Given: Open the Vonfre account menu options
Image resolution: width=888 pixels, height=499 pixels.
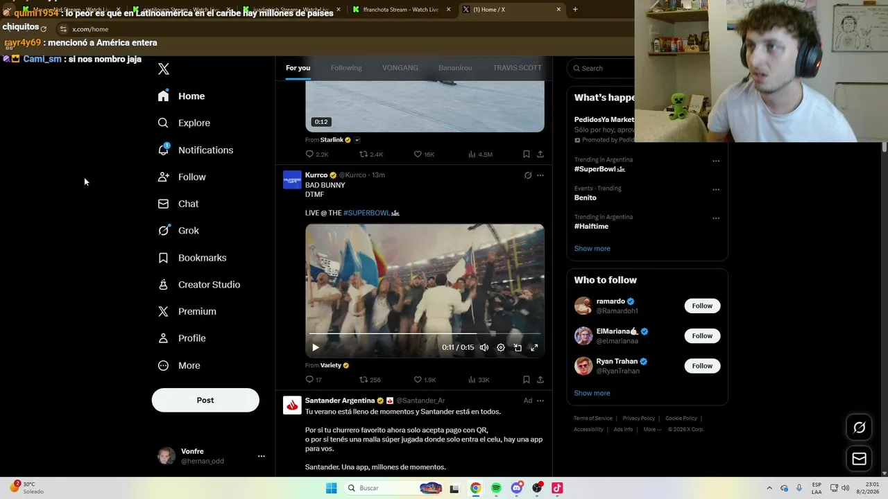Looking at the screenshot, I should pos(262,456).
